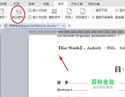Click the RSS keyword text
Screen dimensions: 125x97
pyautogui.click(x=111, y=48)
